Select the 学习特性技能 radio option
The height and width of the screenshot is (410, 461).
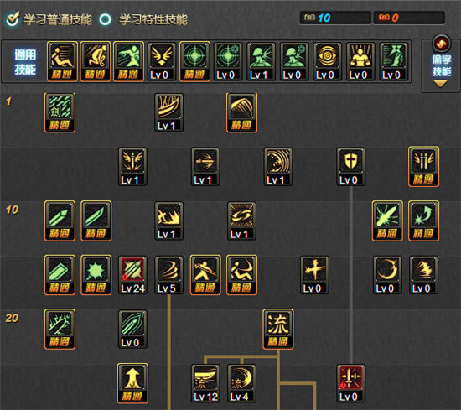point(106,19)
